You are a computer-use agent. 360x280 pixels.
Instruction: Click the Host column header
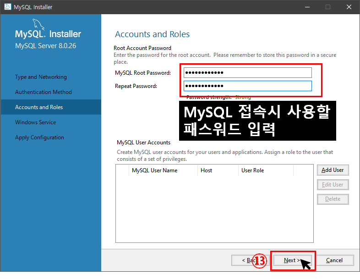coord(218,170)
